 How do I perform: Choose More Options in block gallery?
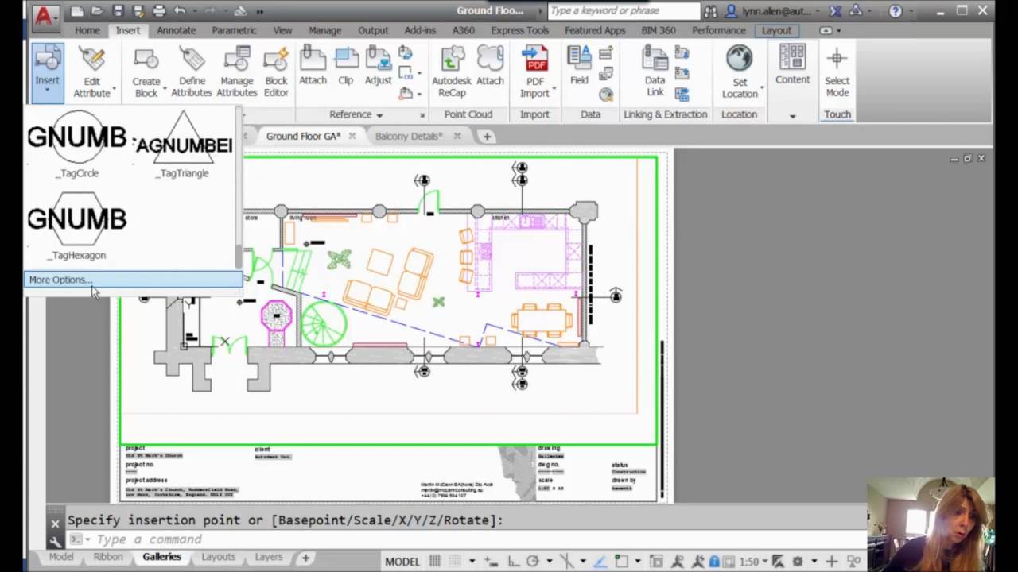click(134, 280)
